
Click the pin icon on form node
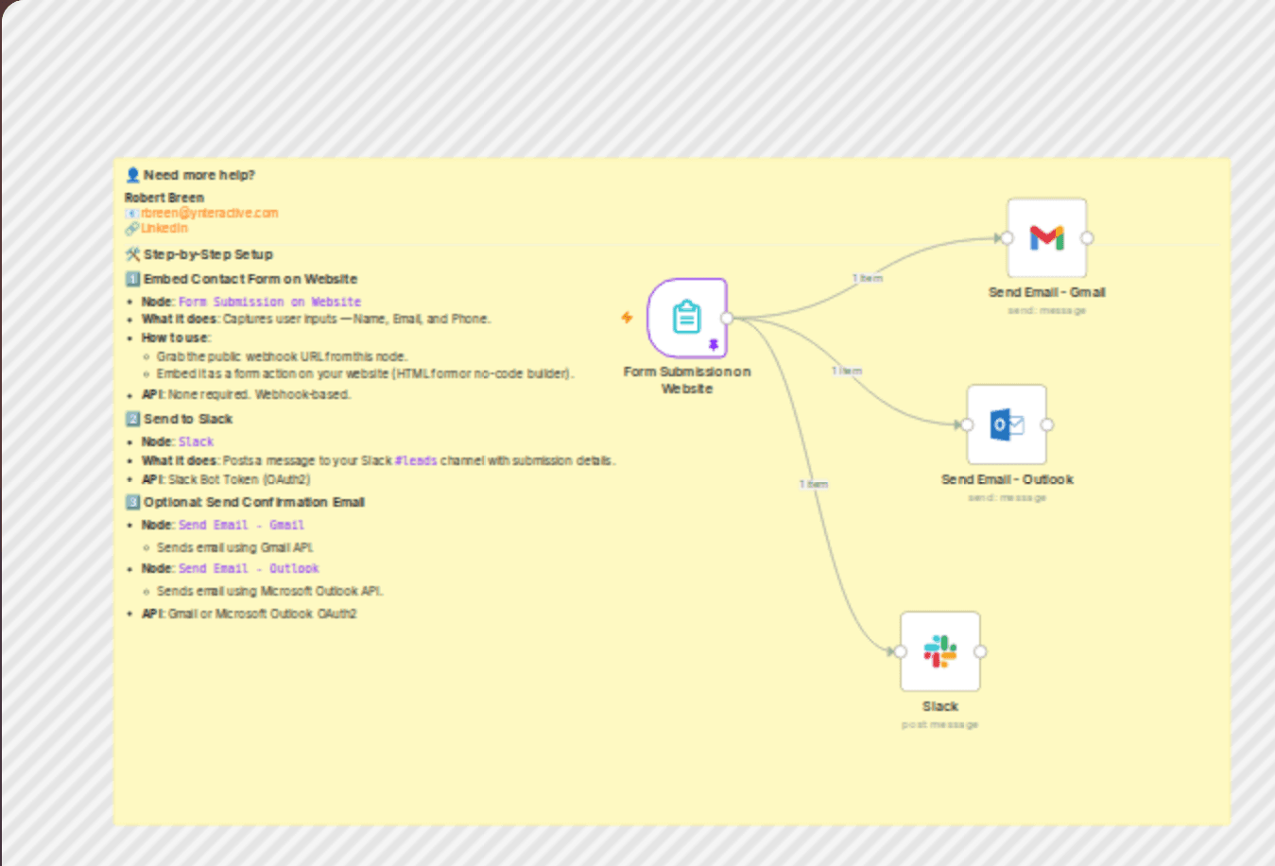pyautogui.click(x=714, y=345)
